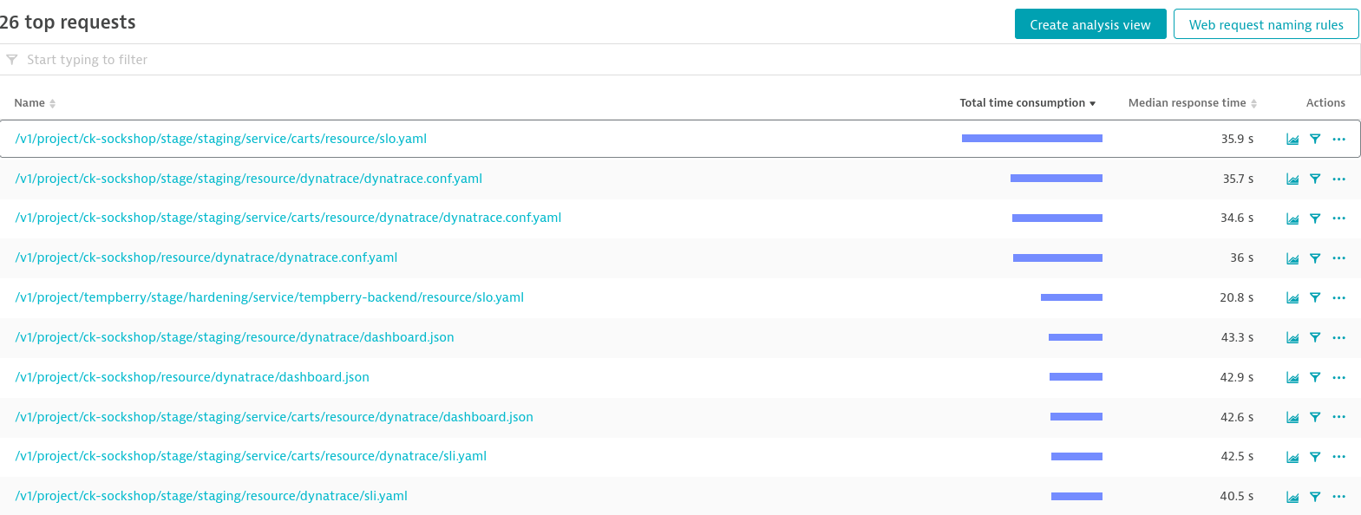
Task: Click Create analysis view button
Action: [x=1090, y=24]
